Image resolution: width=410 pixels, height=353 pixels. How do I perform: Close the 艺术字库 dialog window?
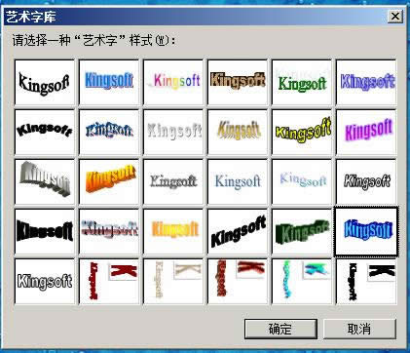[395, 17]
